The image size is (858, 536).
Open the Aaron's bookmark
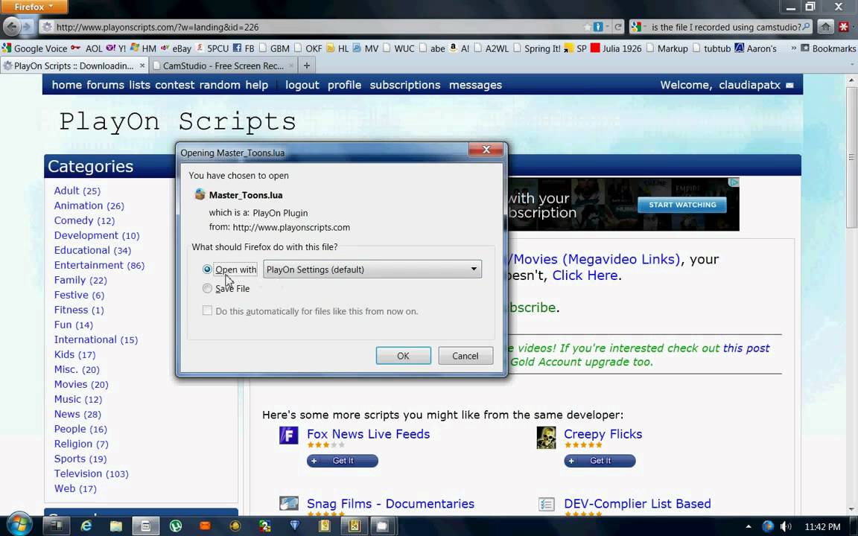tap(755, 48)
